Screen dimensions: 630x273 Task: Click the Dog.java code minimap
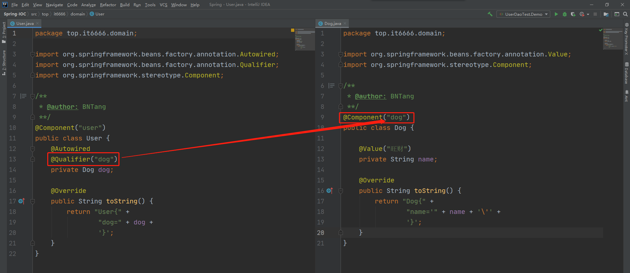pos(613,39)
